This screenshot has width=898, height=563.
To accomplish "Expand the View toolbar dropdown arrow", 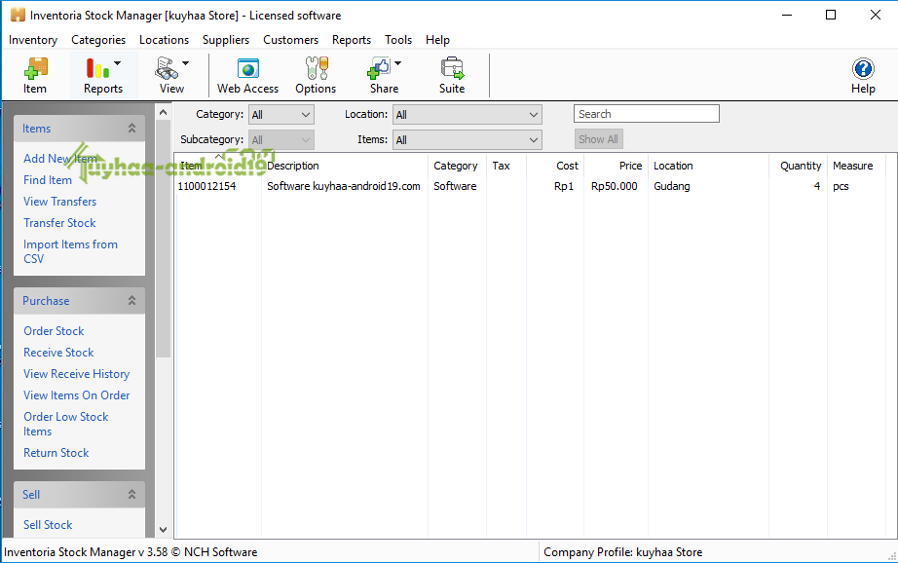I will (x=186, y=63).
